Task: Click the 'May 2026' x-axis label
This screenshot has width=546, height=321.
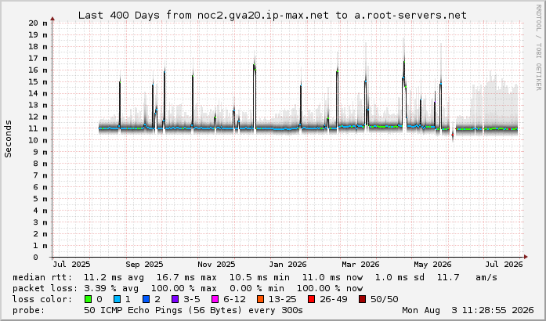Action: pos(432,265)
